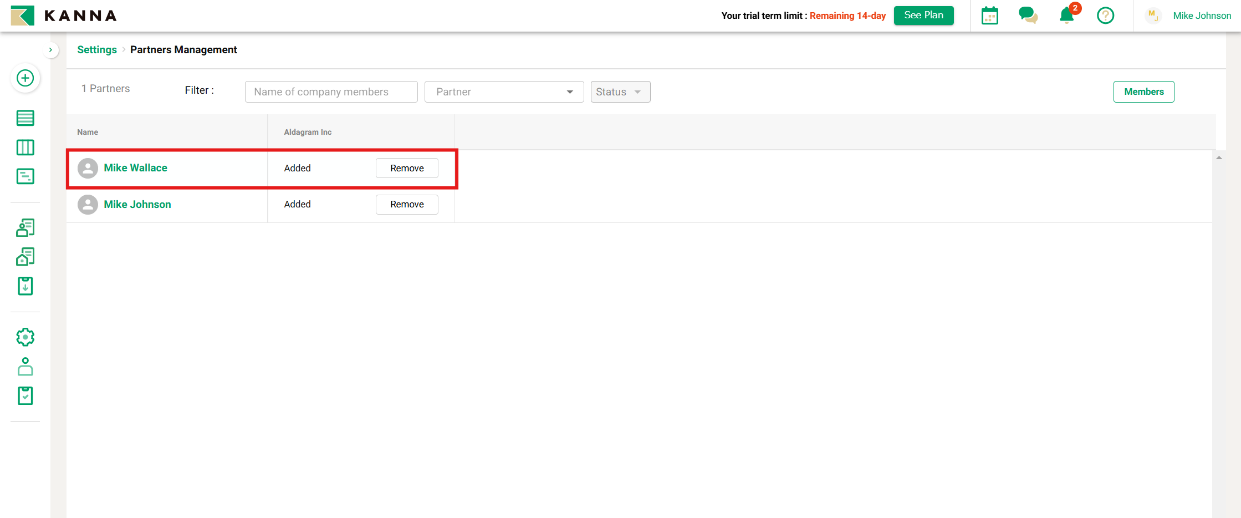Viewport: 1241px width, 518px height.
Task: Open the calendar icon in header
Action: click(x=989, y=16)
